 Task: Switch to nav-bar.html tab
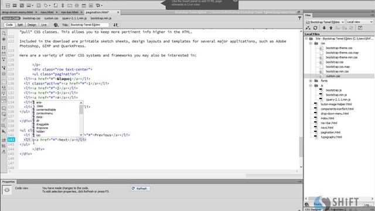click(70, 12)
